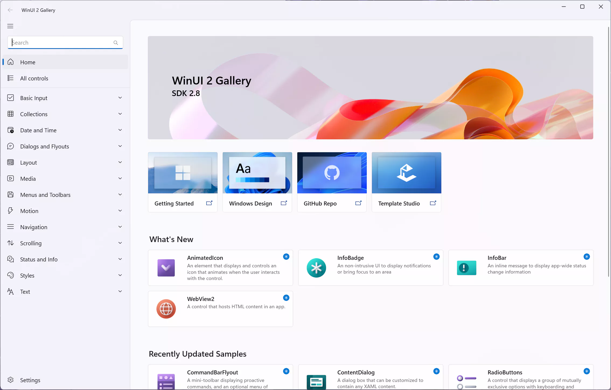Open the AnimatedIcon purple chevron icon
The image size is (611, 390).
pyautogui.click(x=166, y=268)
